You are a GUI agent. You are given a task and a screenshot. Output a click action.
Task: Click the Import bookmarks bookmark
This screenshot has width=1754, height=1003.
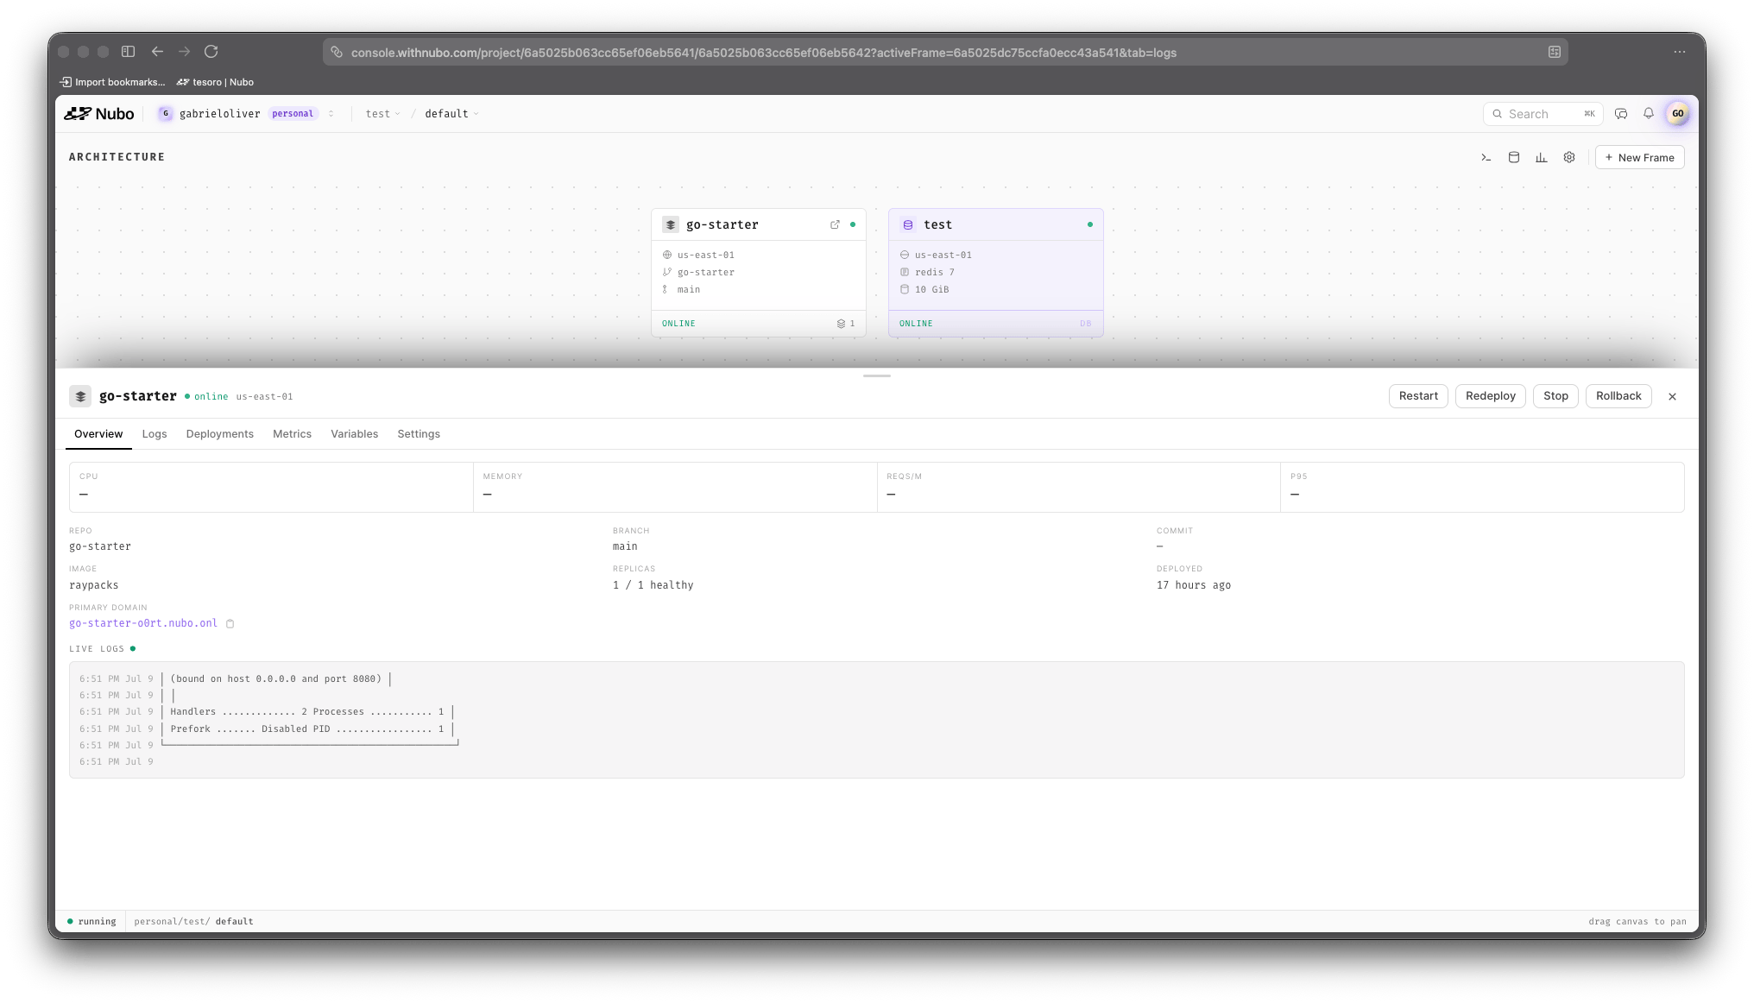tap(112, 82)
